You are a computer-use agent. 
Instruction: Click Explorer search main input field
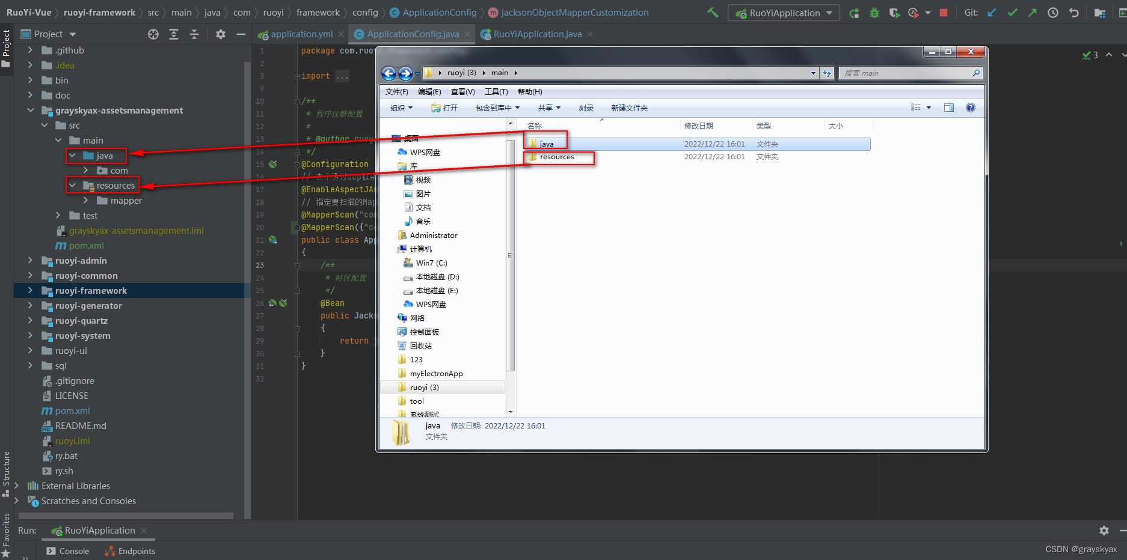pos(911,73)
